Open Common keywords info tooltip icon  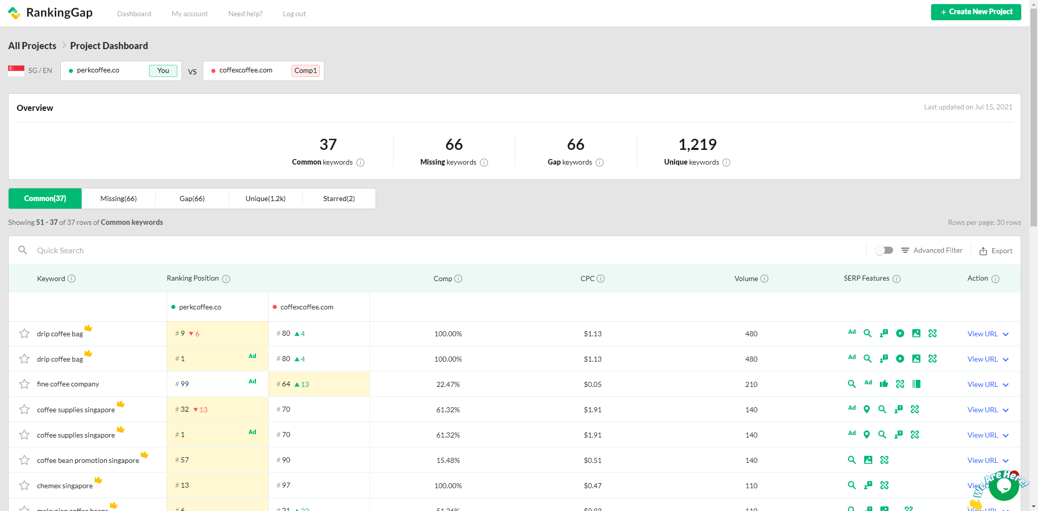360,163
